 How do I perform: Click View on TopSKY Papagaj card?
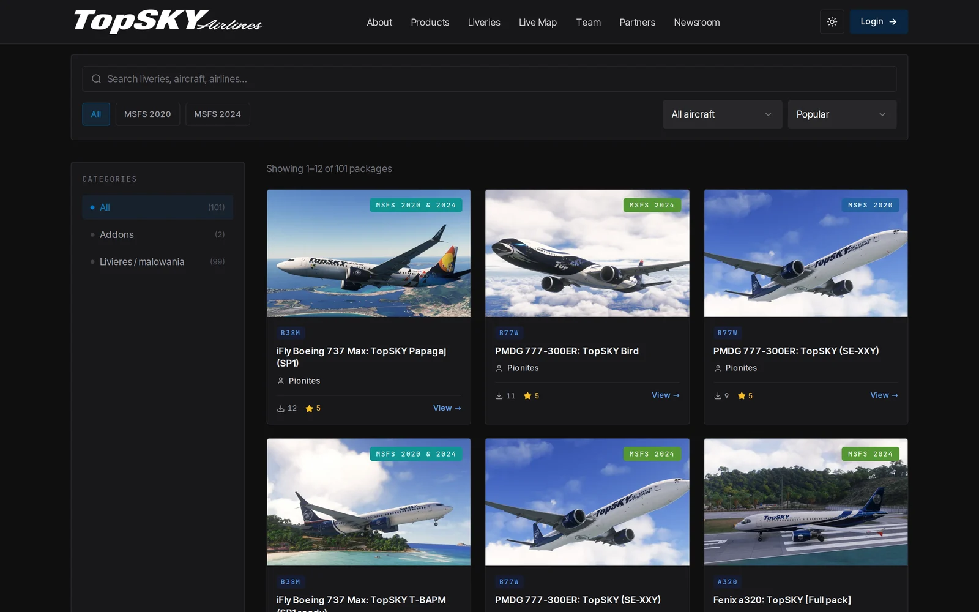point(447,408)
